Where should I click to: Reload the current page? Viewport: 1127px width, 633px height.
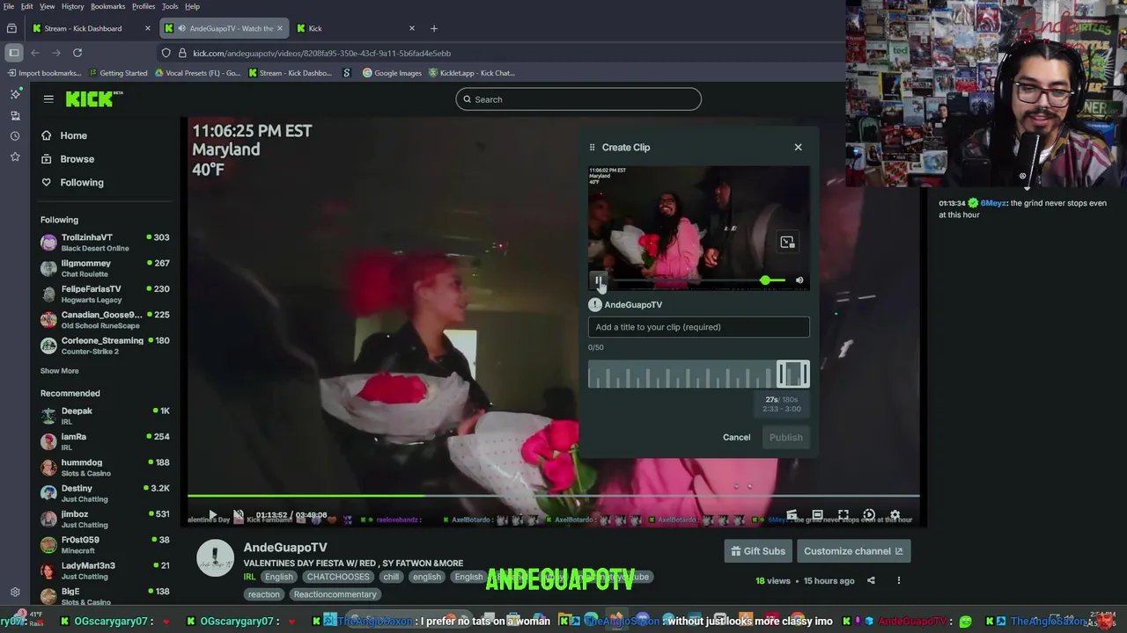point(77,53)
